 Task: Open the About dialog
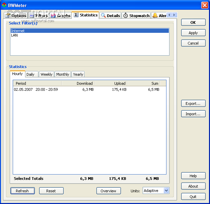193,186
